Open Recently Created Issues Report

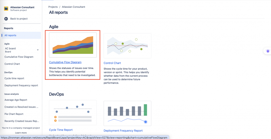pos(22,121)
